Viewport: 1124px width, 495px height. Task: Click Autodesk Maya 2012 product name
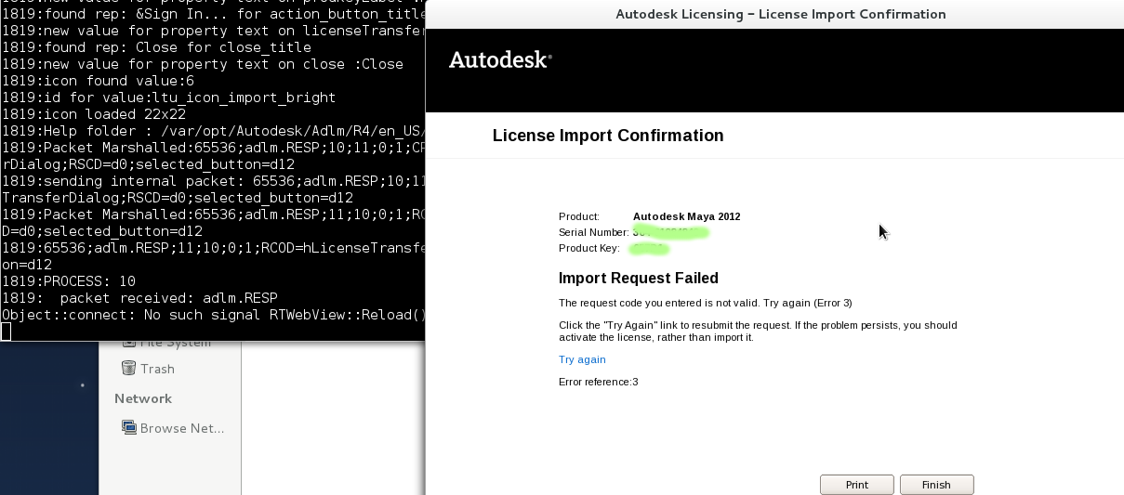pos(687,216)
